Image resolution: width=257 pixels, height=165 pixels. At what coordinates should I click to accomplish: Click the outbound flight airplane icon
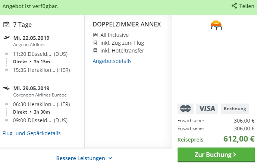click(6, 38)
